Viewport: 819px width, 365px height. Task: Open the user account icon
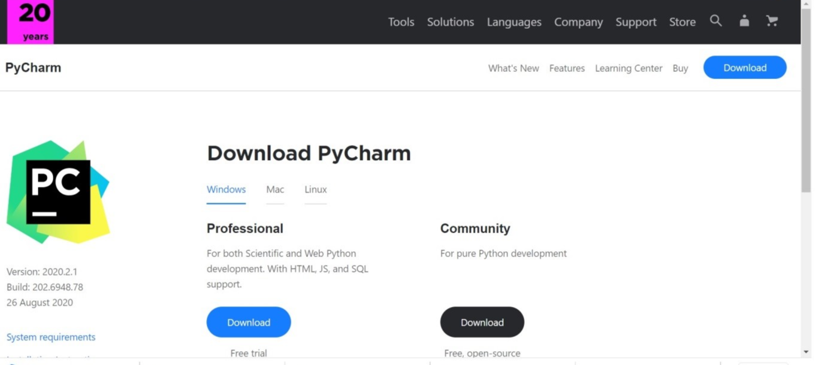tap(744, 21)
